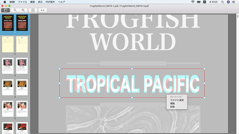
Task: Click the top-center selection handle
Action: tap(132, 69)
